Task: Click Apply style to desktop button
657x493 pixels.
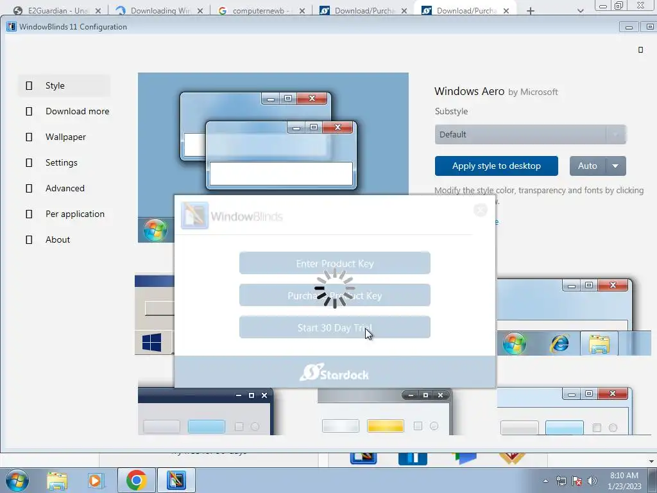Action: (496, 166)
